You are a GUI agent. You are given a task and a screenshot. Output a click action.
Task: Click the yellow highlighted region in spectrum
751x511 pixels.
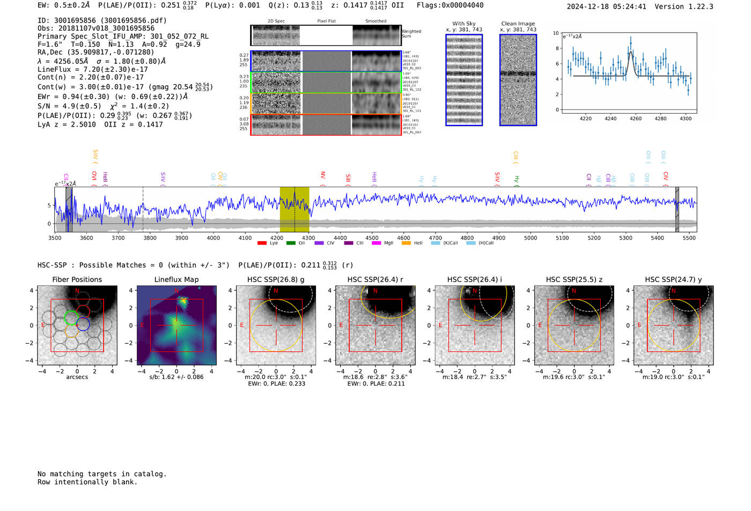[x=294, y=210]
